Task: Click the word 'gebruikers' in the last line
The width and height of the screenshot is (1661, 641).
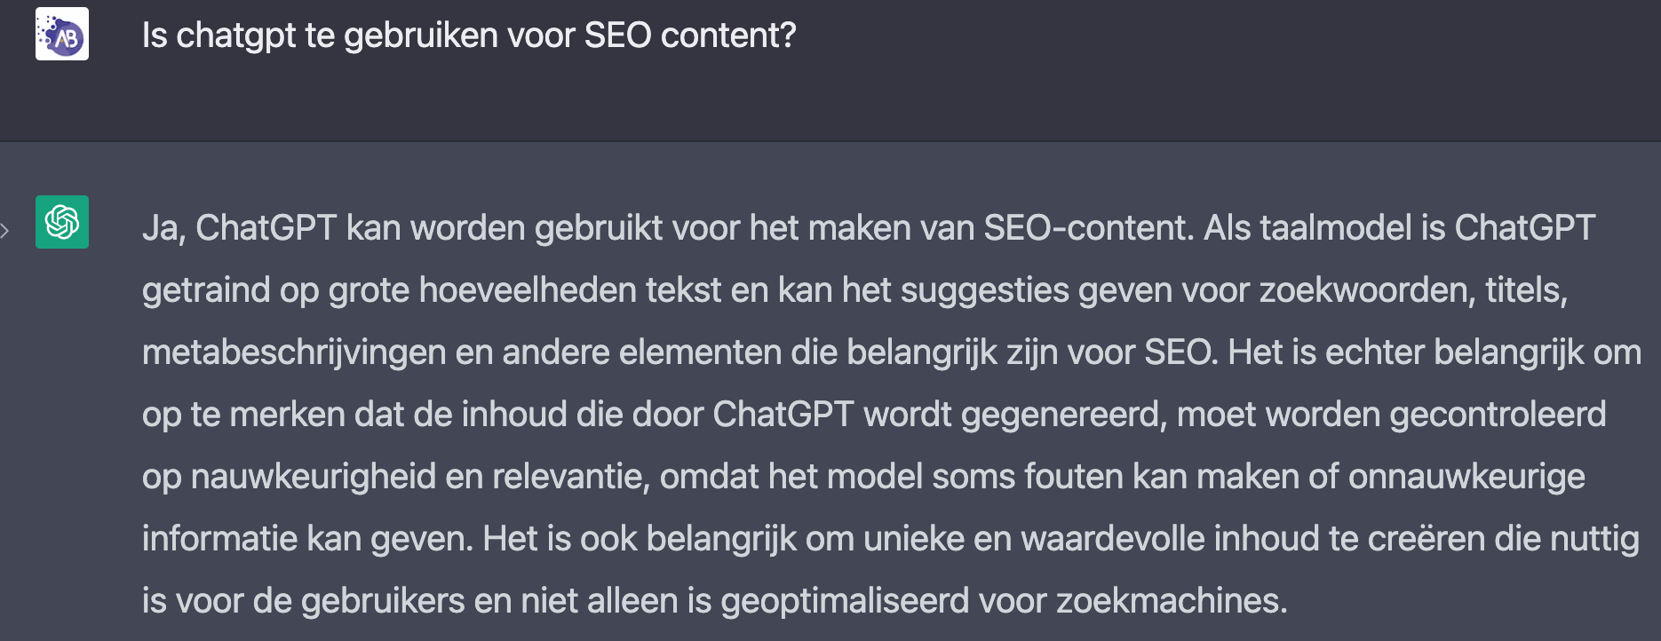Action: pos(383,601)
